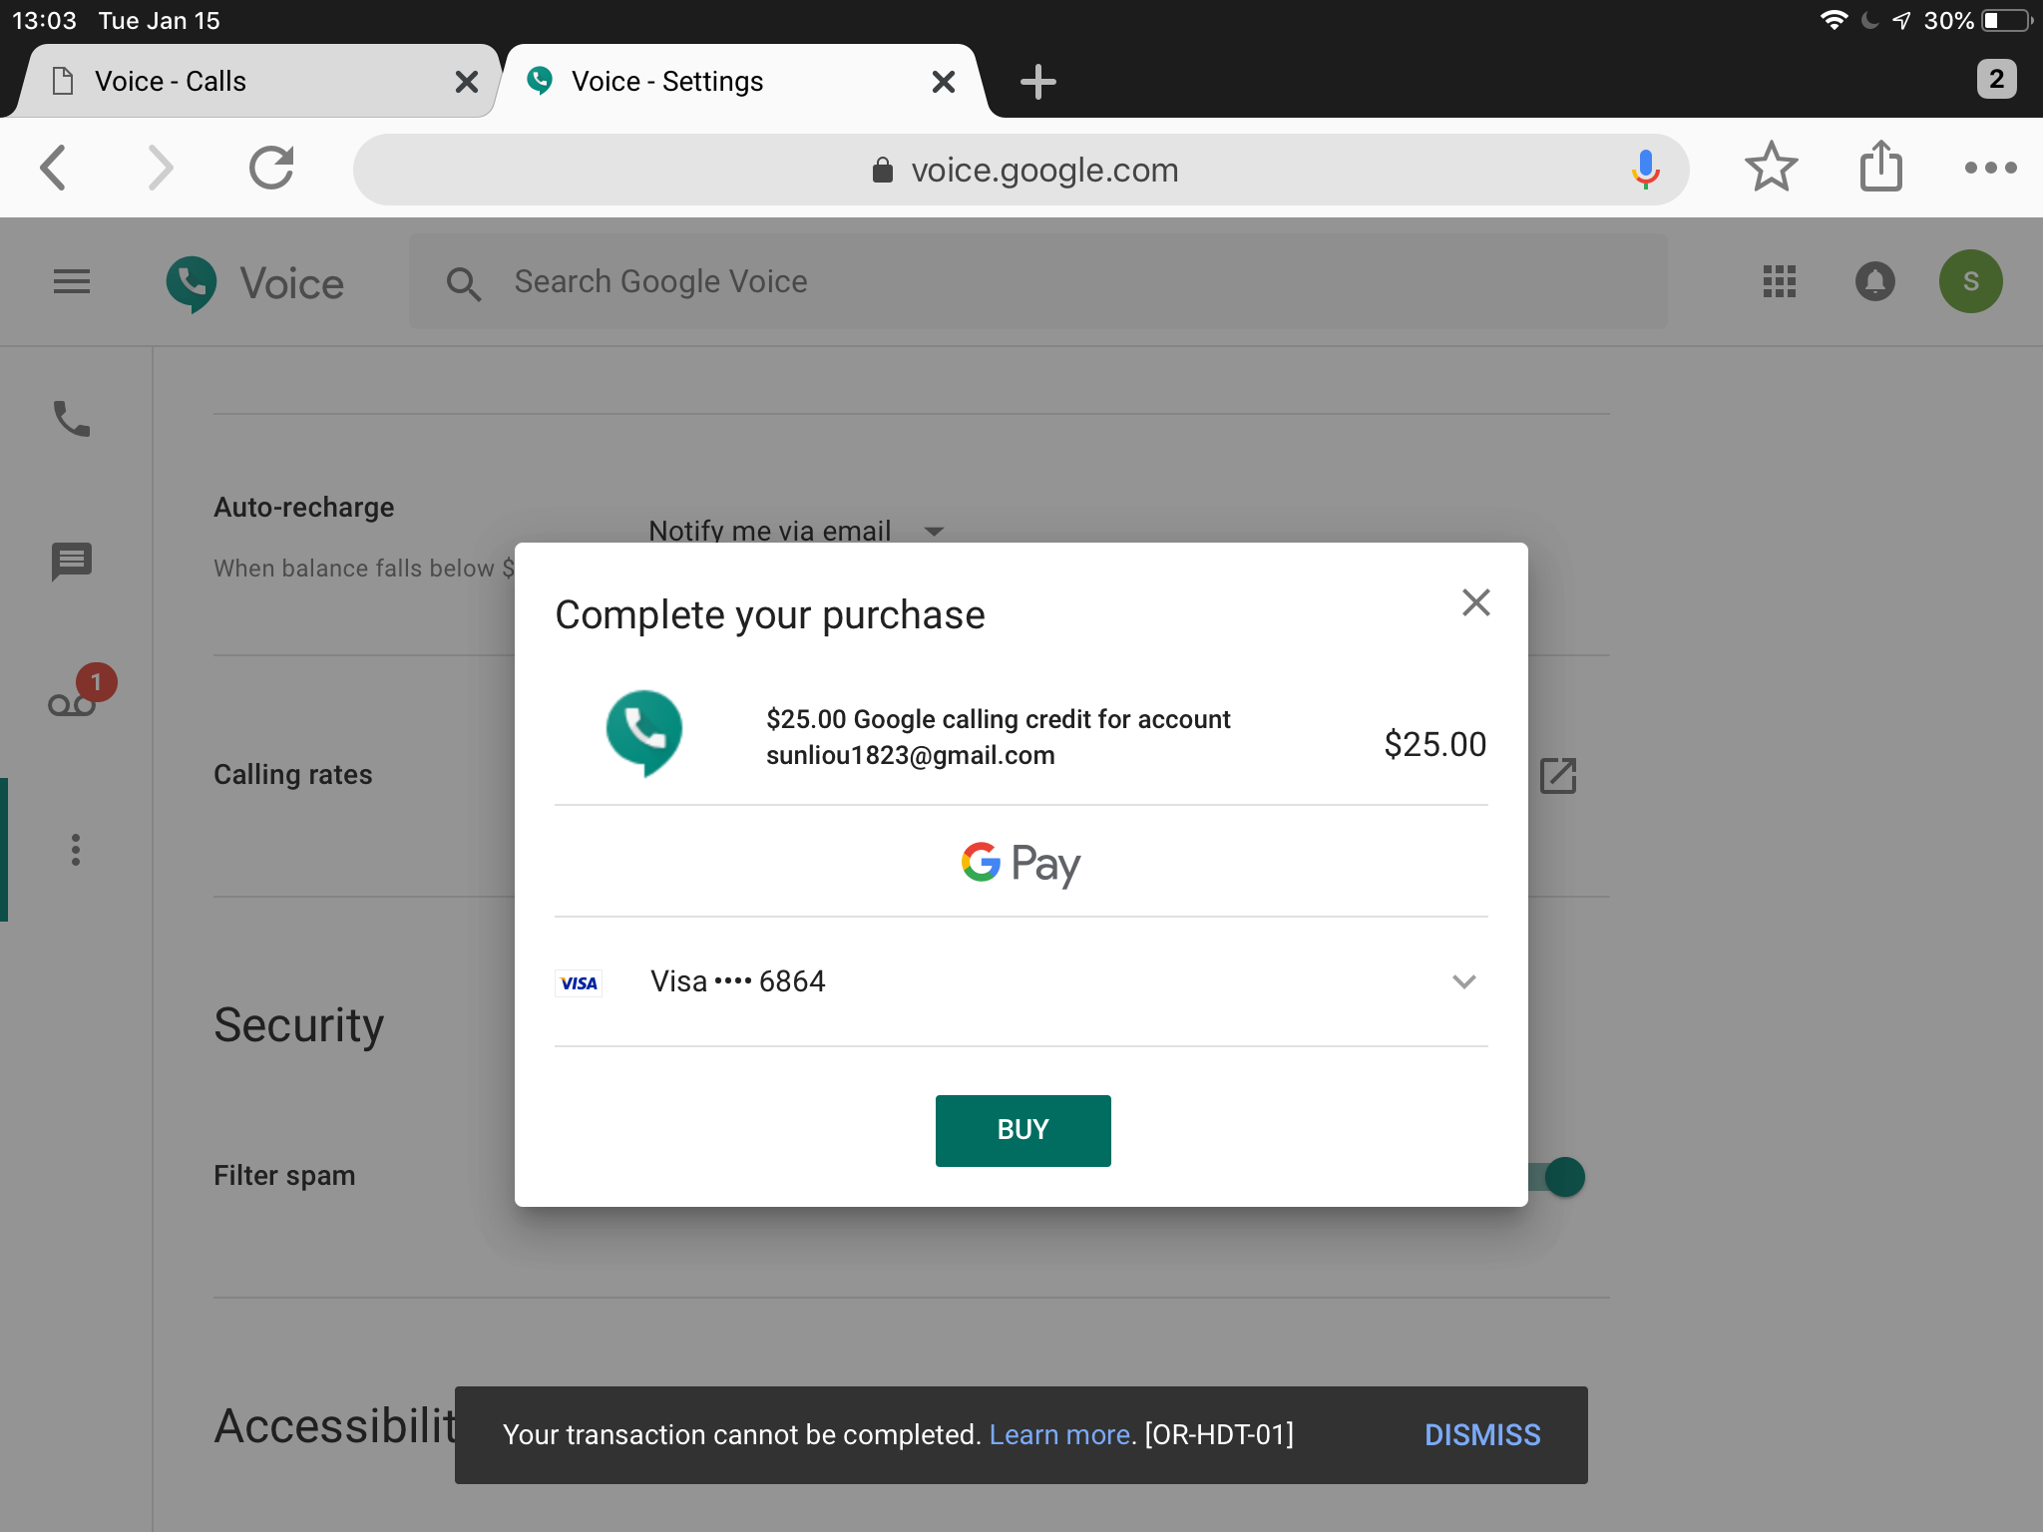Toggle the Filter spam switch

click(1560, 1177)
